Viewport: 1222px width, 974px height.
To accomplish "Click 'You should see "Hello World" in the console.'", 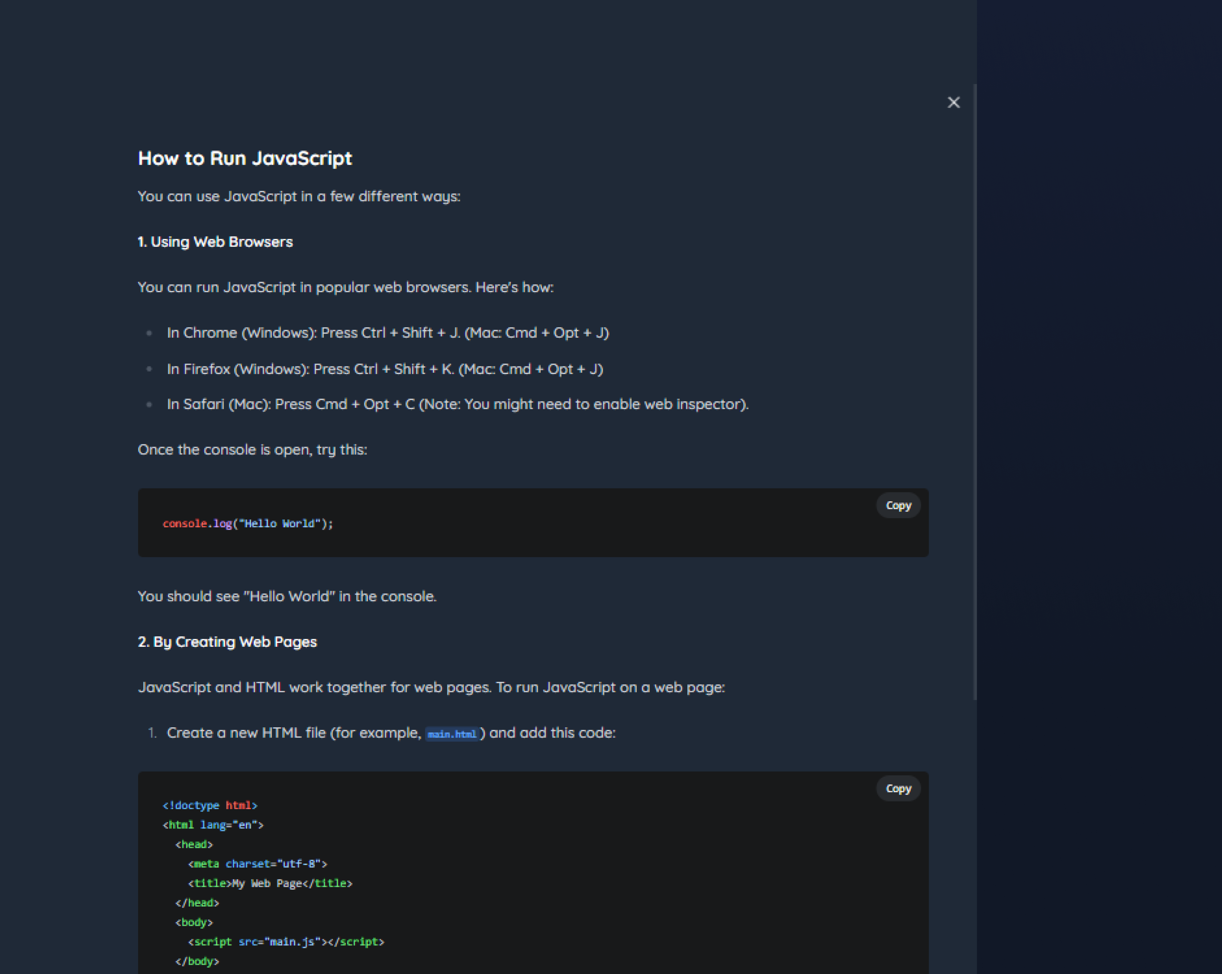I will click(x=287, y=596).
